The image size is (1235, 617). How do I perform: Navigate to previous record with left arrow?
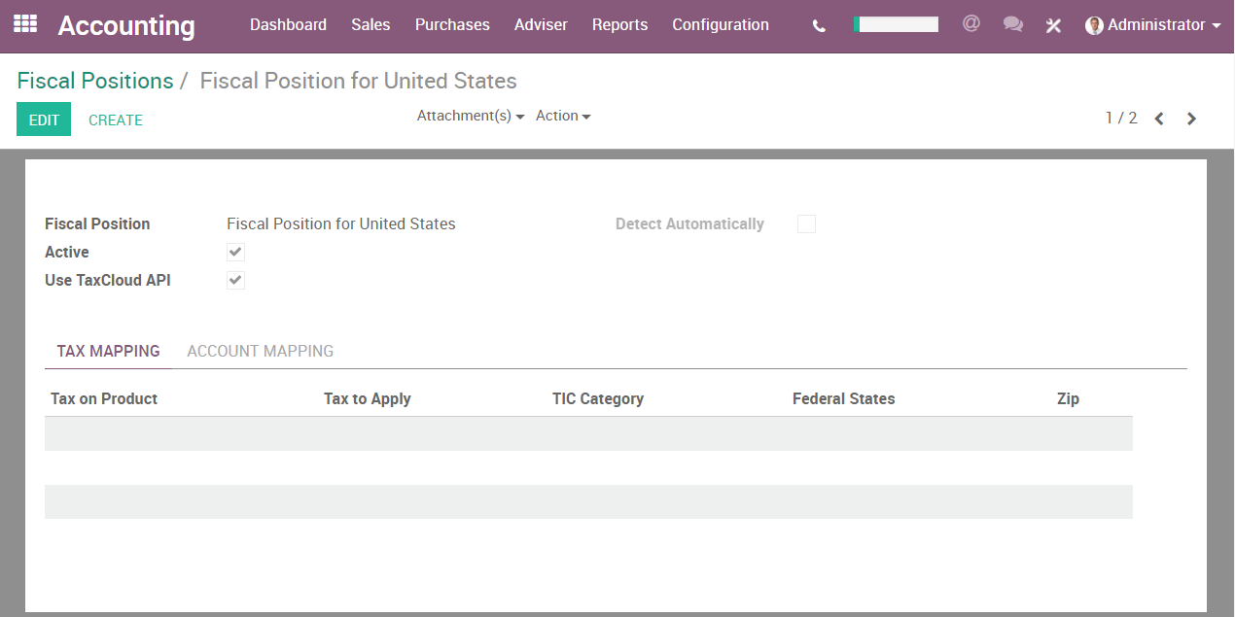tap(1158, 118)
